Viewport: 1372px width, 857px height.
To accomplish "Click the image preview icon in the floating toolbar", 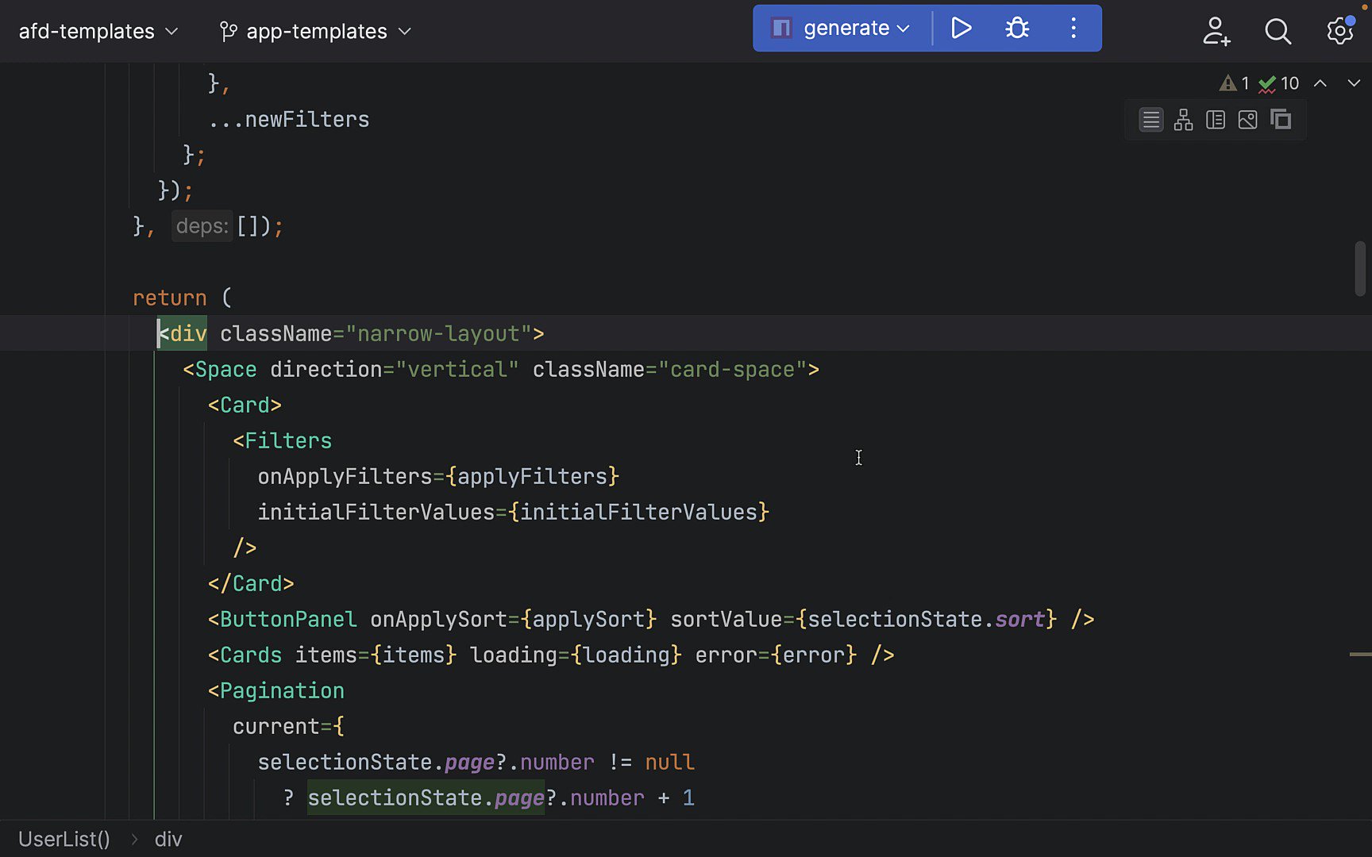I will coord(1247,120).
